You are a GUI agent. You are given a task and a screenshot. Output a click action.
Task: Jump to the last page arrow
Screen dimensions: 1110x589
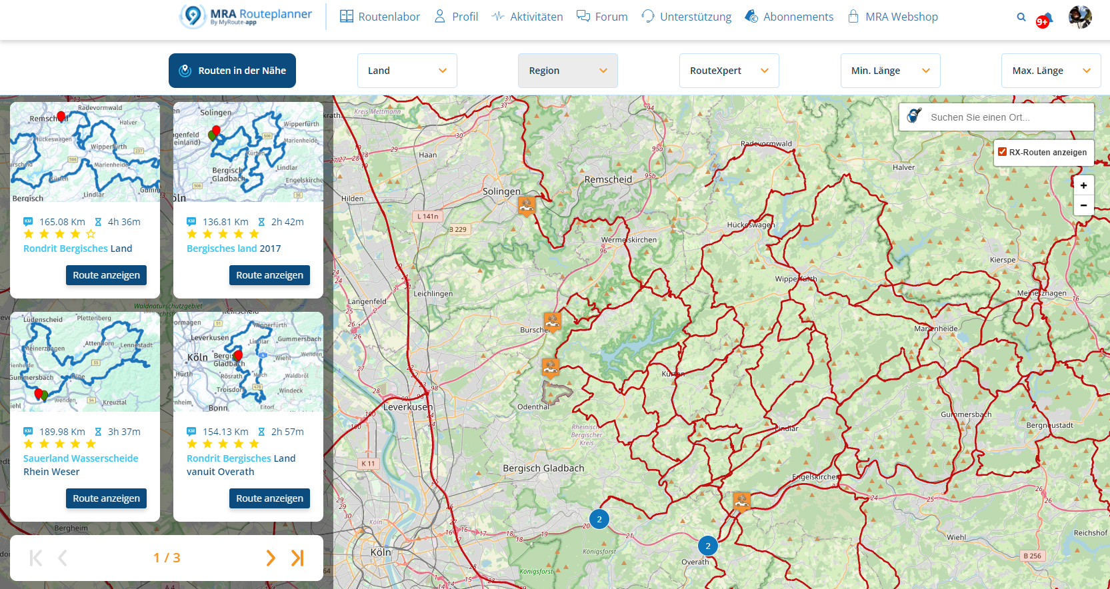297,558
